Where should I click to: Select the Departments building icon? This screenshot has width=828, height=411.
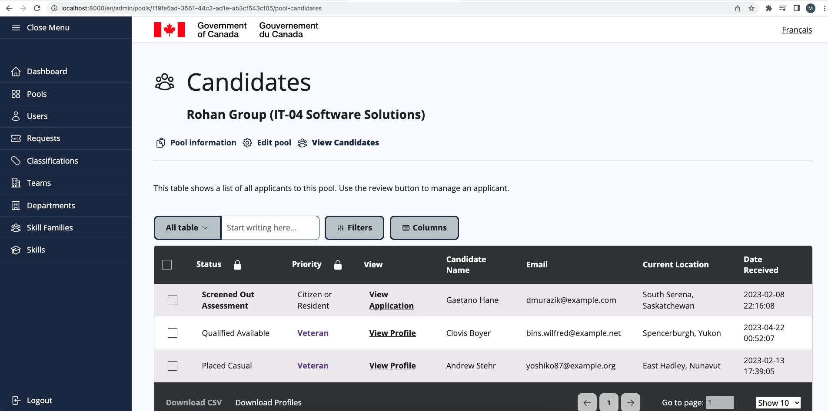pos(16,205)
